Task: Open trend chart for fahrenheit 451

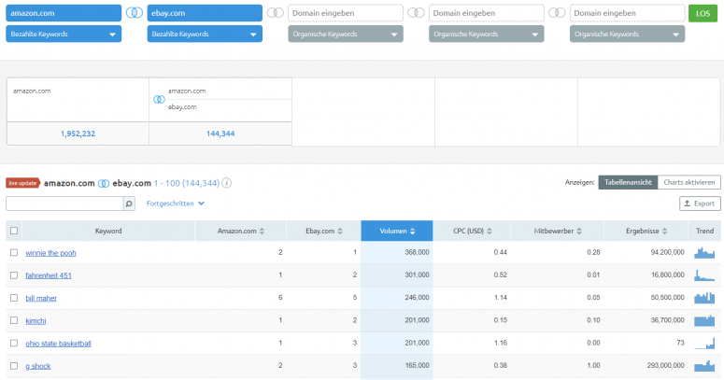Action: 704,275
